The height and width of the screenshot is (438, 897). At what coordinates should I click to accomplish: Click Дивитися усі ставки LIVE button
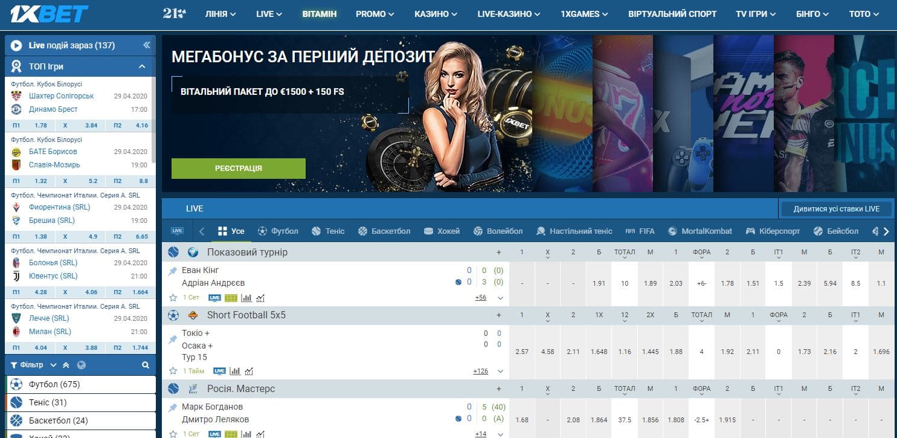coord(837,209)
